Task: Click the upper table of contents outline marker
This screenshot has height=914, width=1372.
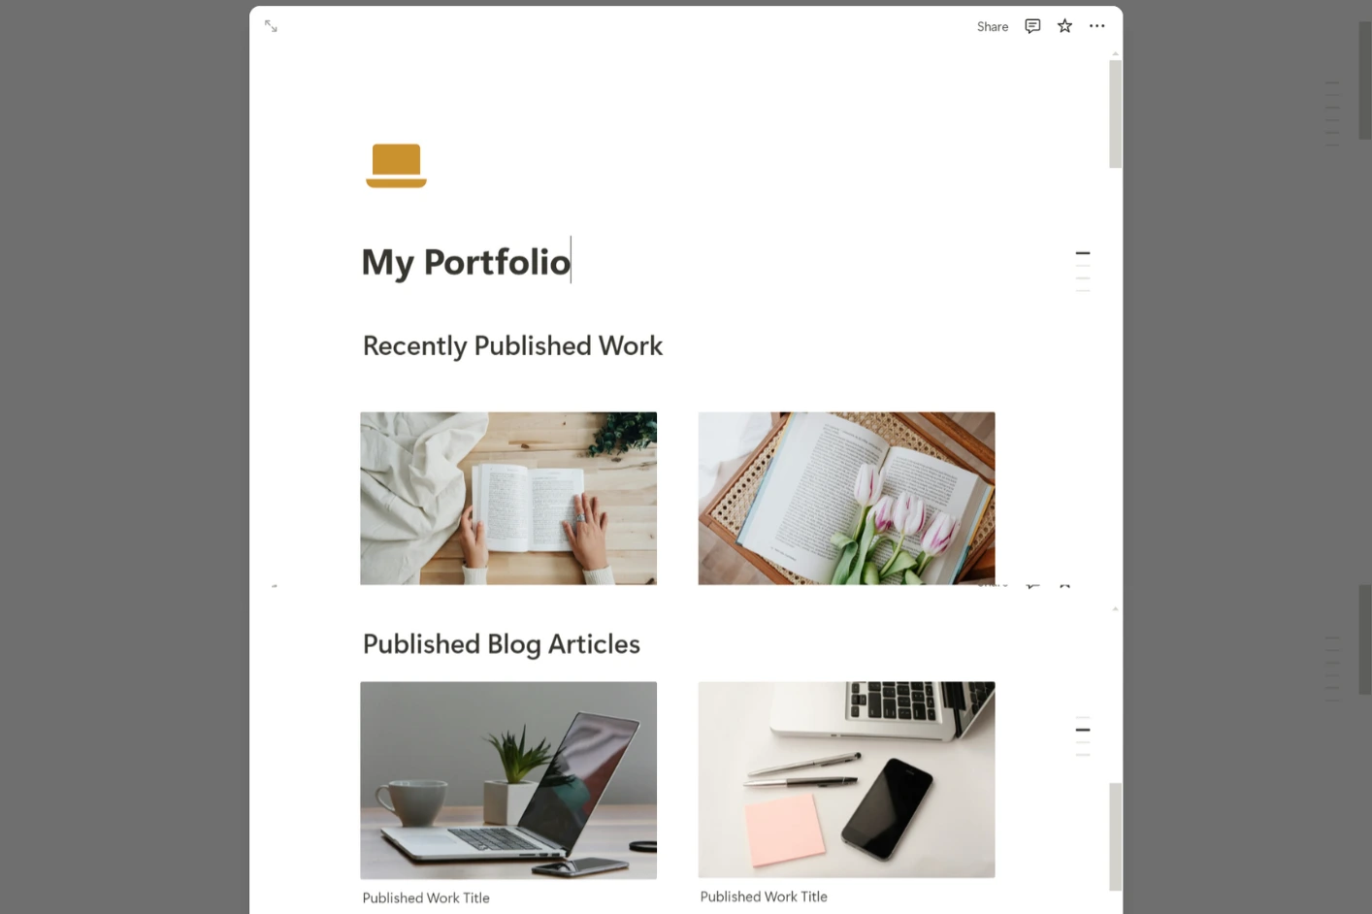Action: (x=1083, y=271)
